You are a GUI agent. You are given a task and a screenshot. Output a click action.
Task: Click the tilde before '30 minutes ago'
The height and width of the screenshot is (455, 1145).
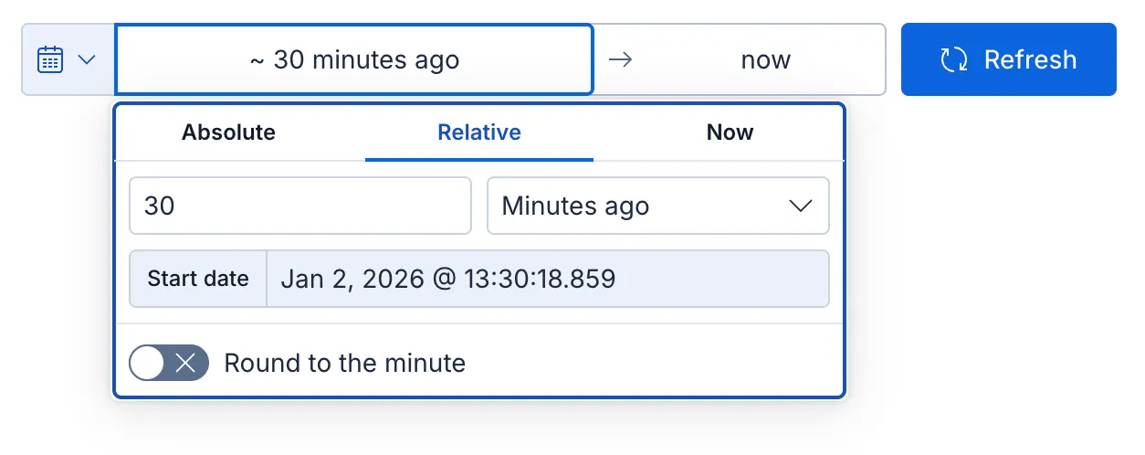coord(257,61)
